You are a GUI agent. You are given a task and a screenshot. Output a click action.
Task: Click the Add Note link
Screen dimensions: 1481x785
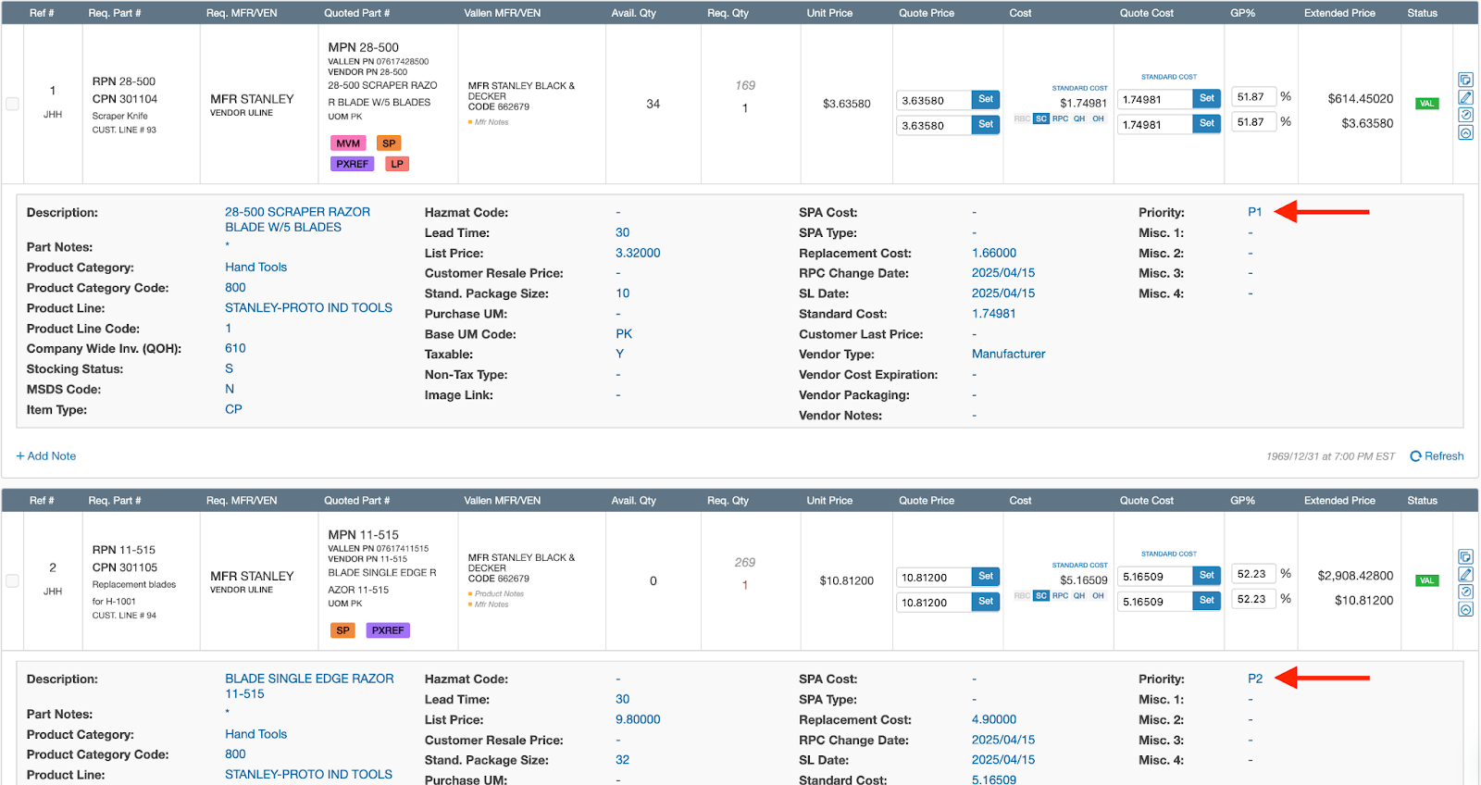tap(46, 456)
